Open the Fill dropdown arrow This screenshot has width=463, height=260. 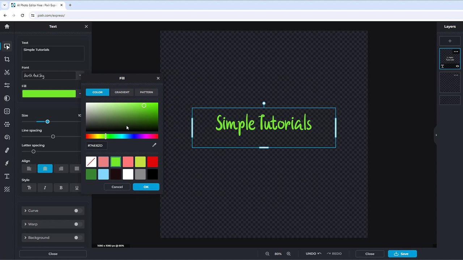click(x=80, y=94)
